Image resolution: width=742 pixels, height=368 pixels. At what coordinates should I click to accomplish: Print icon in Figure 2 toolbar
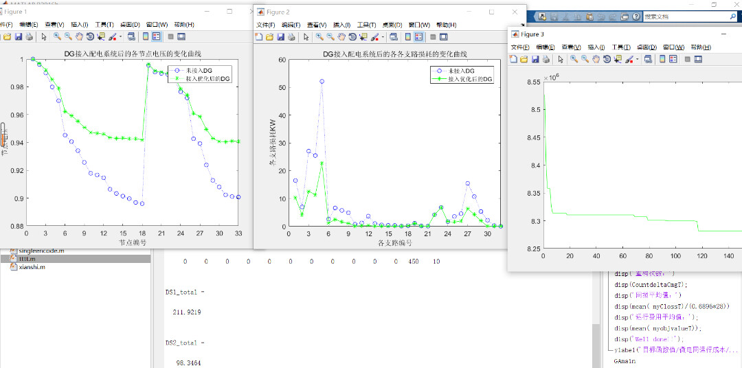[x=291, y=37]
